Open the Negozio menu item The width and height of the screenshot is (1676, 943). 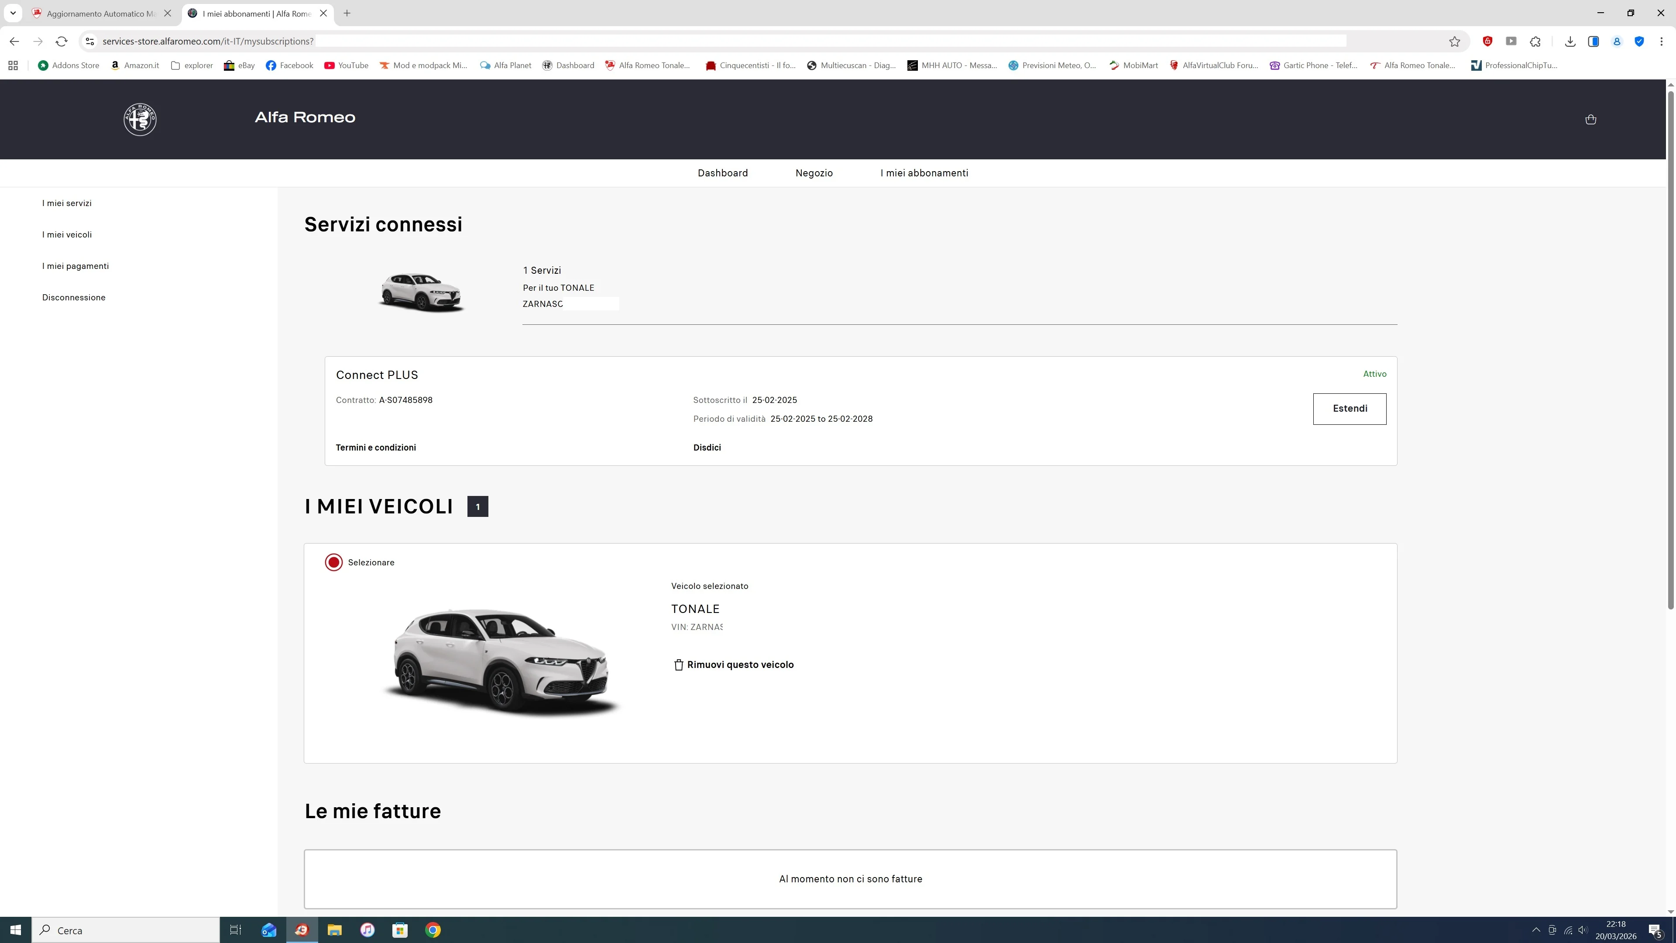pos(814,173)
